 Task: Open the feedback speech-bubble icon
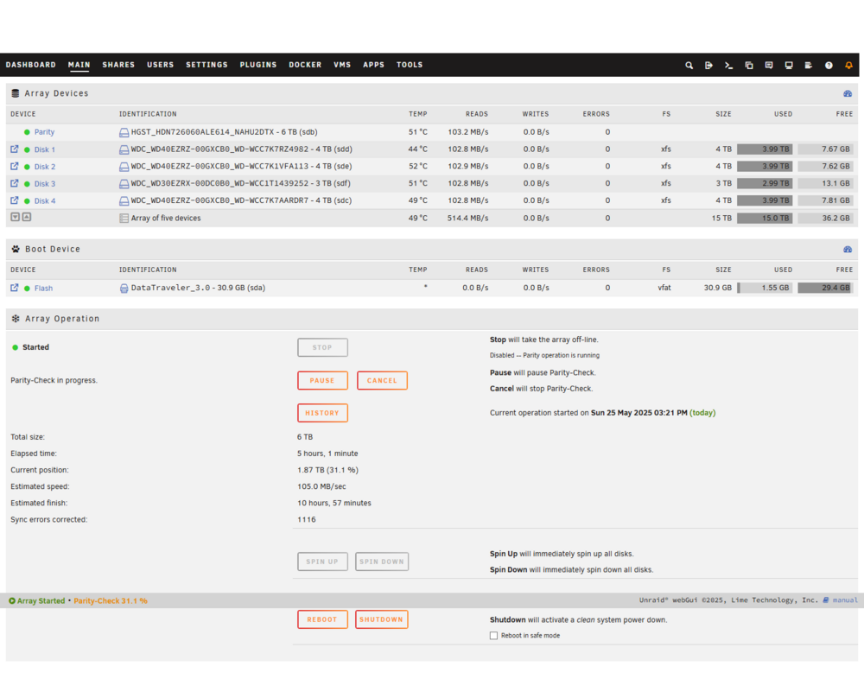tap(769, 65)
